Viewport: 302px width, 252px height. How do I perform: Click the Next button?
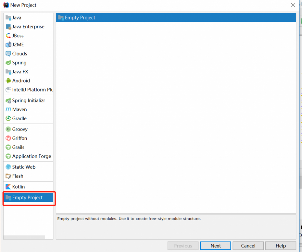pyautogui.click(x=215, y=246)
